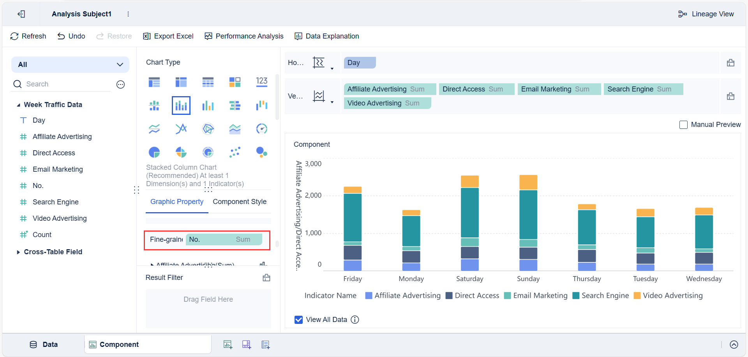Open the All dataset dropdown
The width and height of the screenshot is (748, 357).
pos(70,65)
